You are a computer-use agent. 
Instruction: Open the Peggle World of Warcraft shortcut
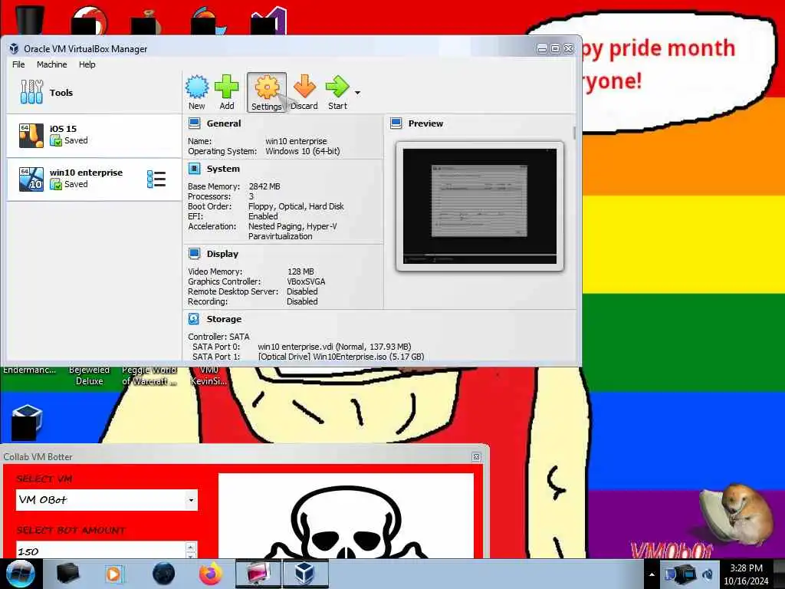[149, 375]
